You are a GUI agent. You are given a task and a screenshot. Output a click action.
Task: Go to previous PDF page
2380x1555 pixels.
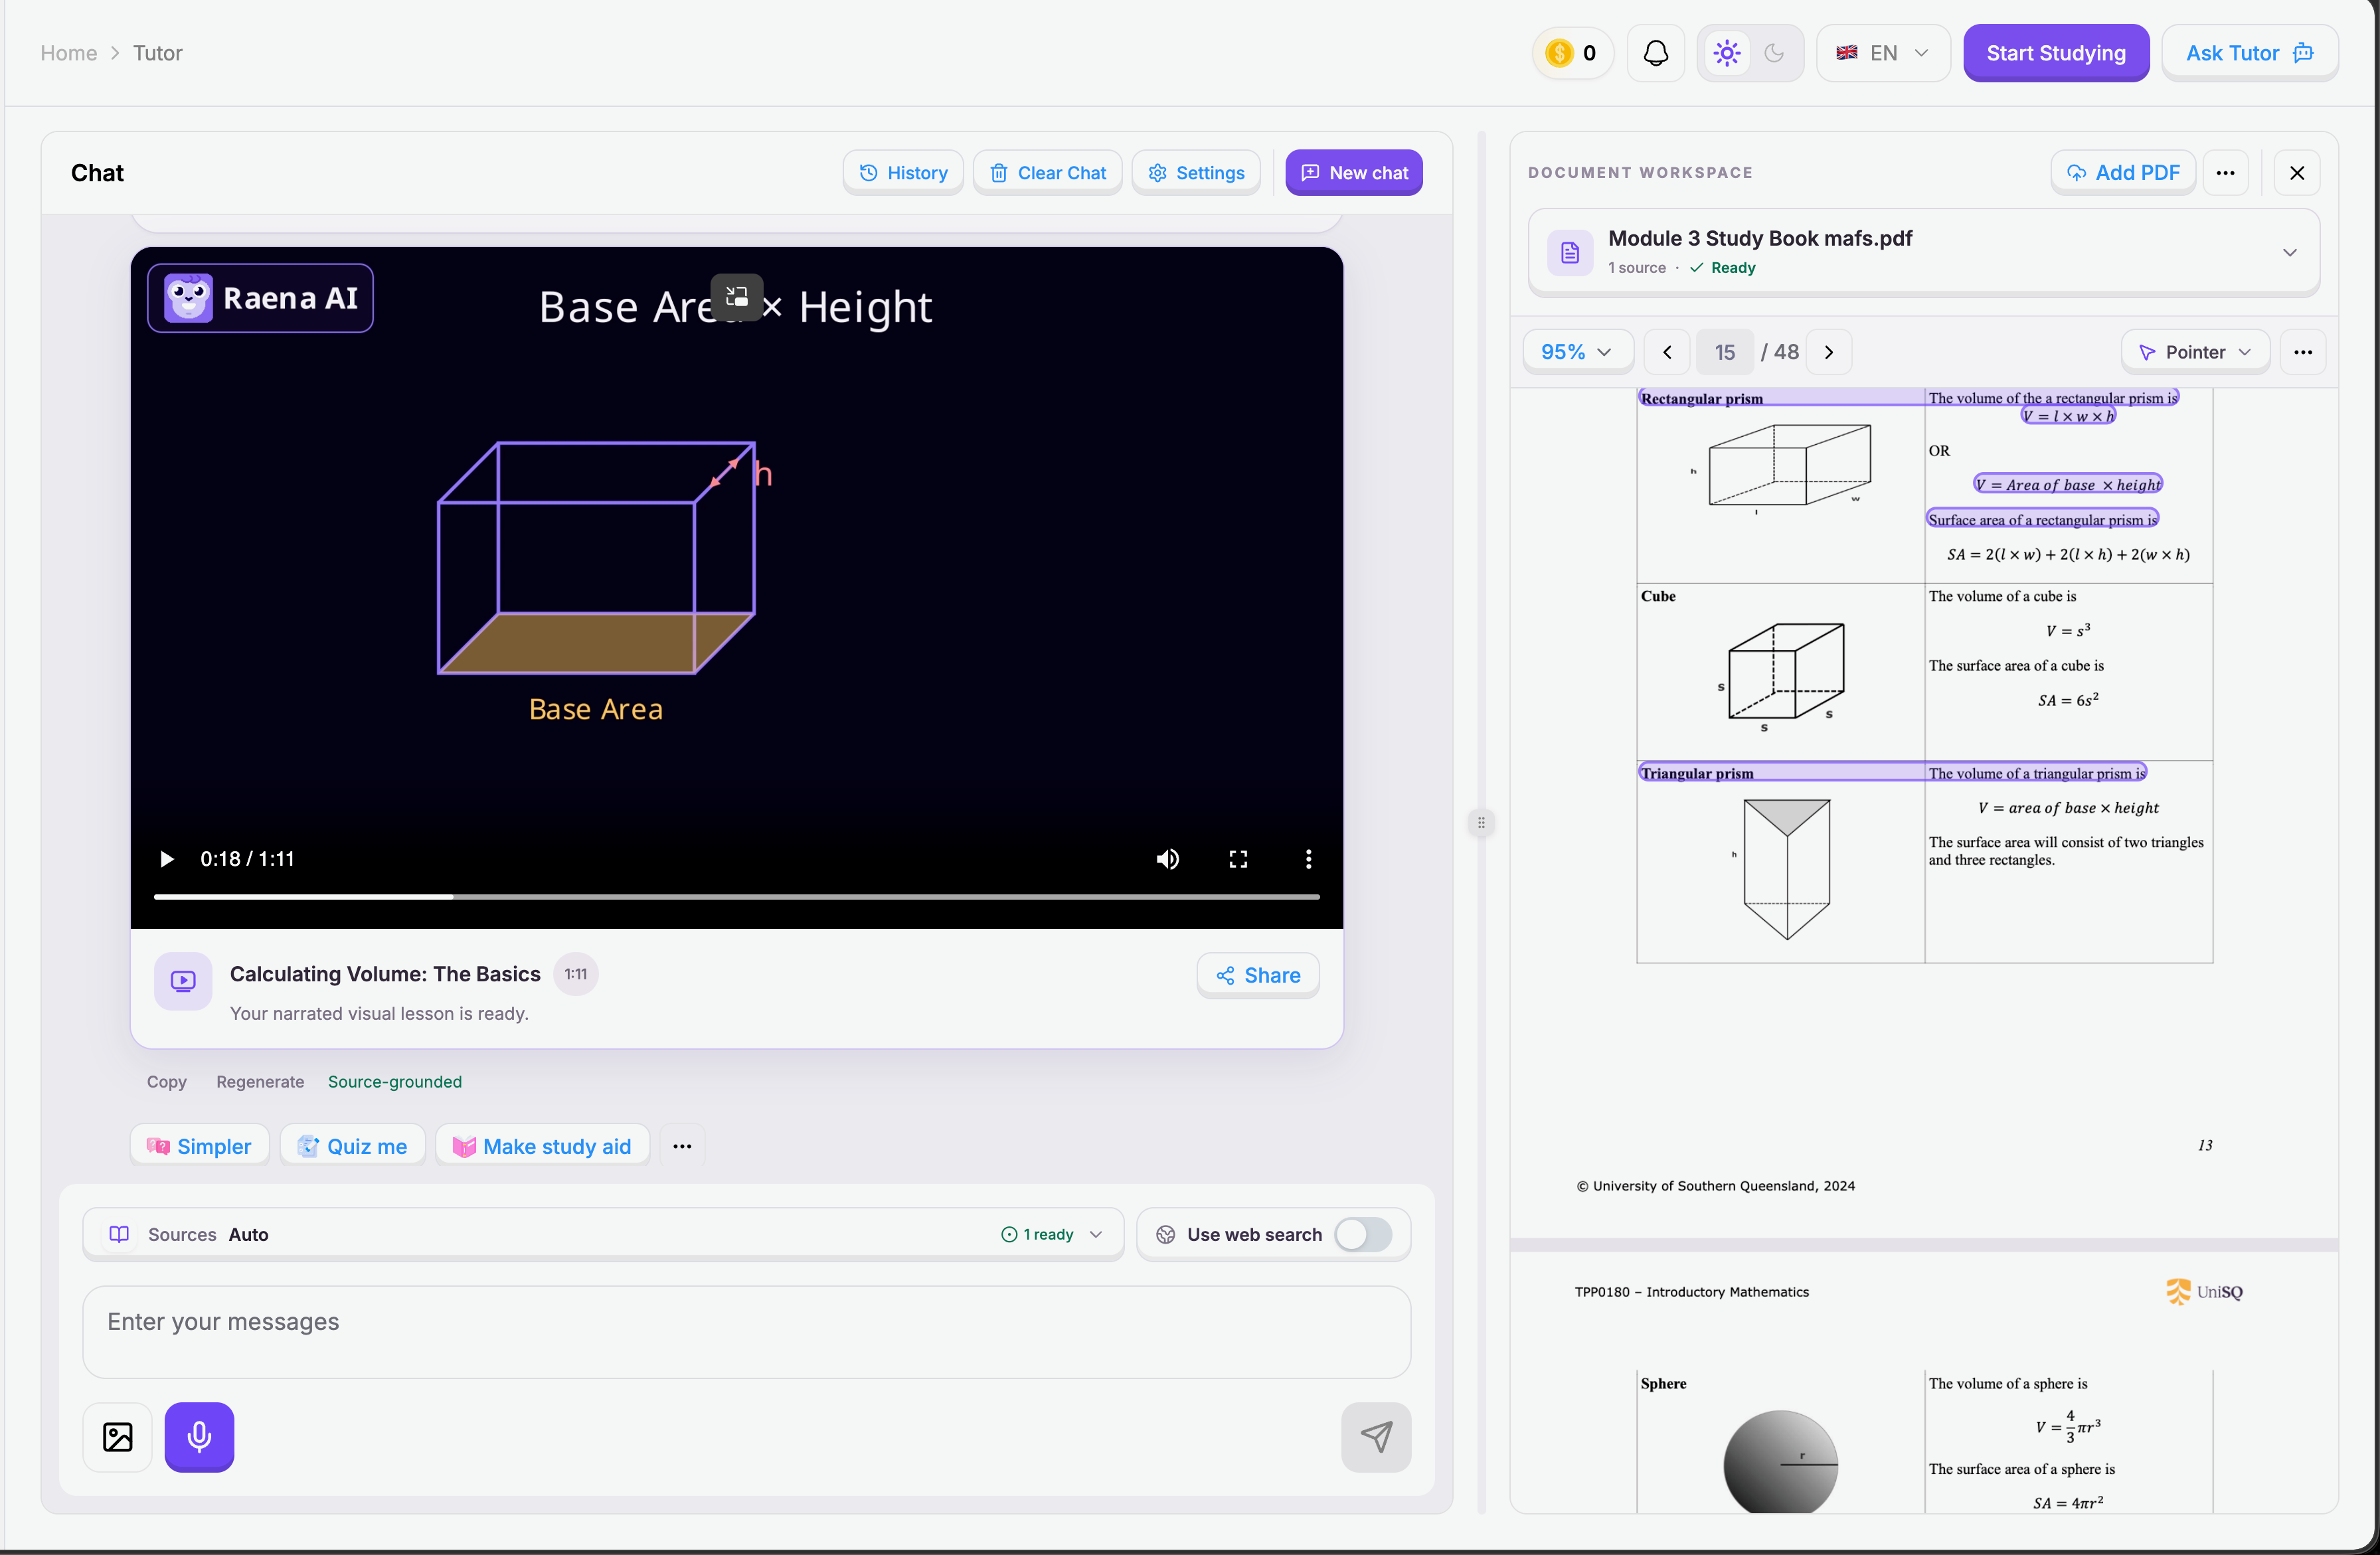pos(1667,352)
